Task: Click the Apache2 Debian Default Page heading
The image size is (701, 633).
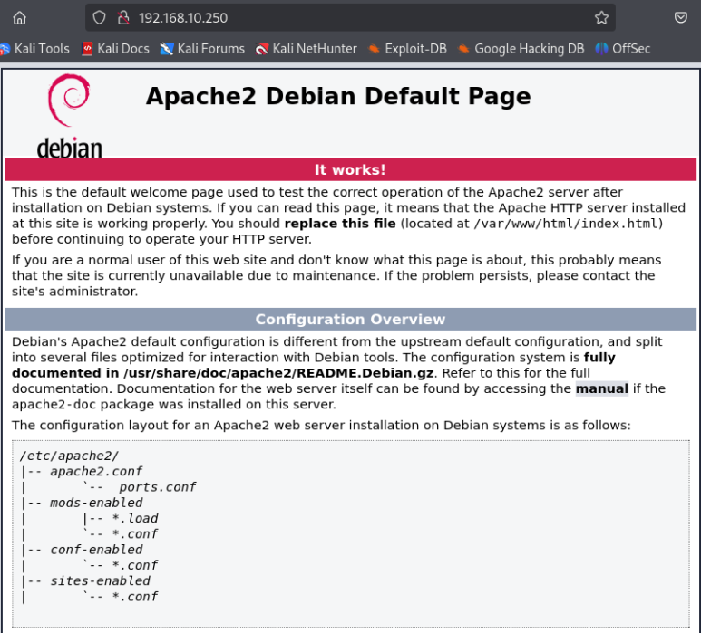Action: (338, 96)
